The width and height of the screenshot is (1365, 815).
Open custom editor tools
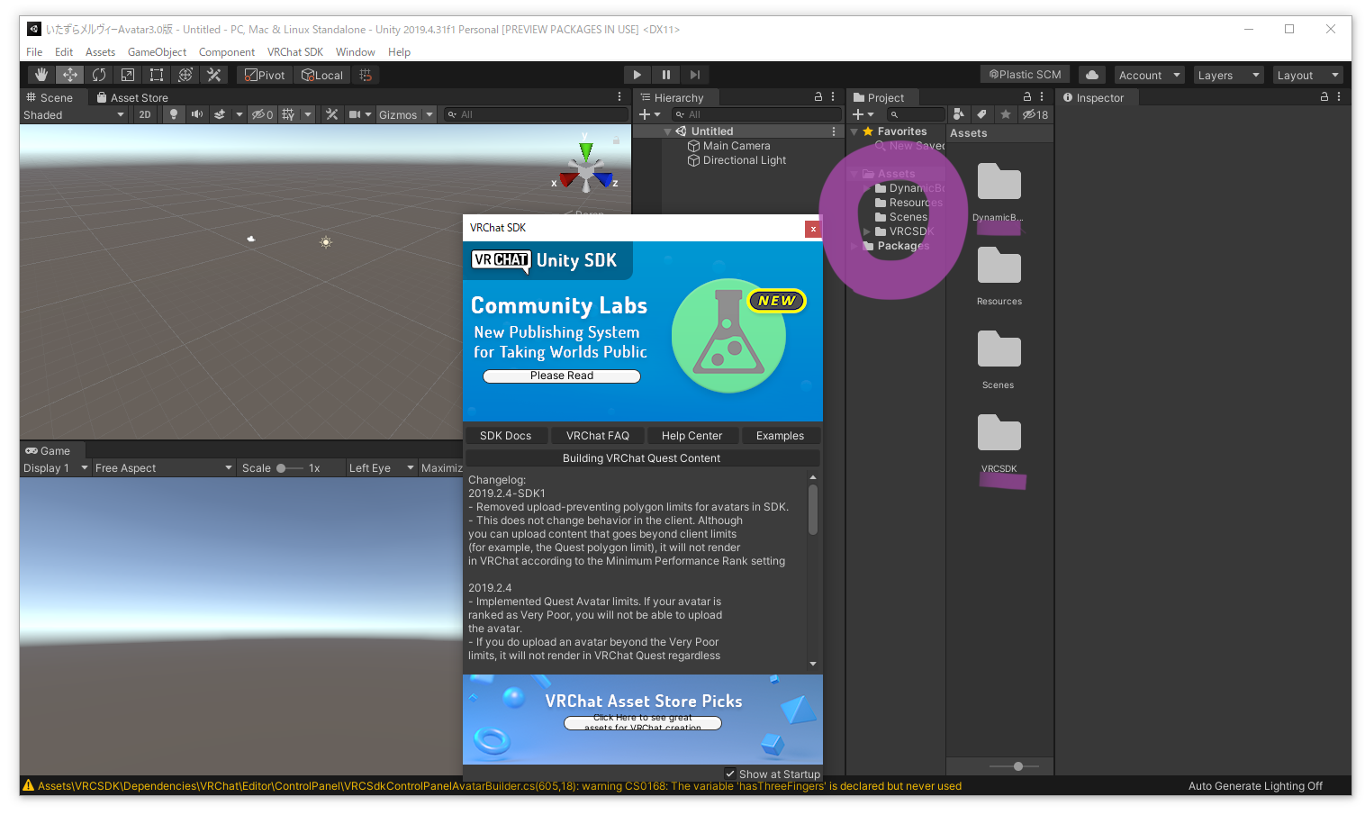(x=214, y=75)
